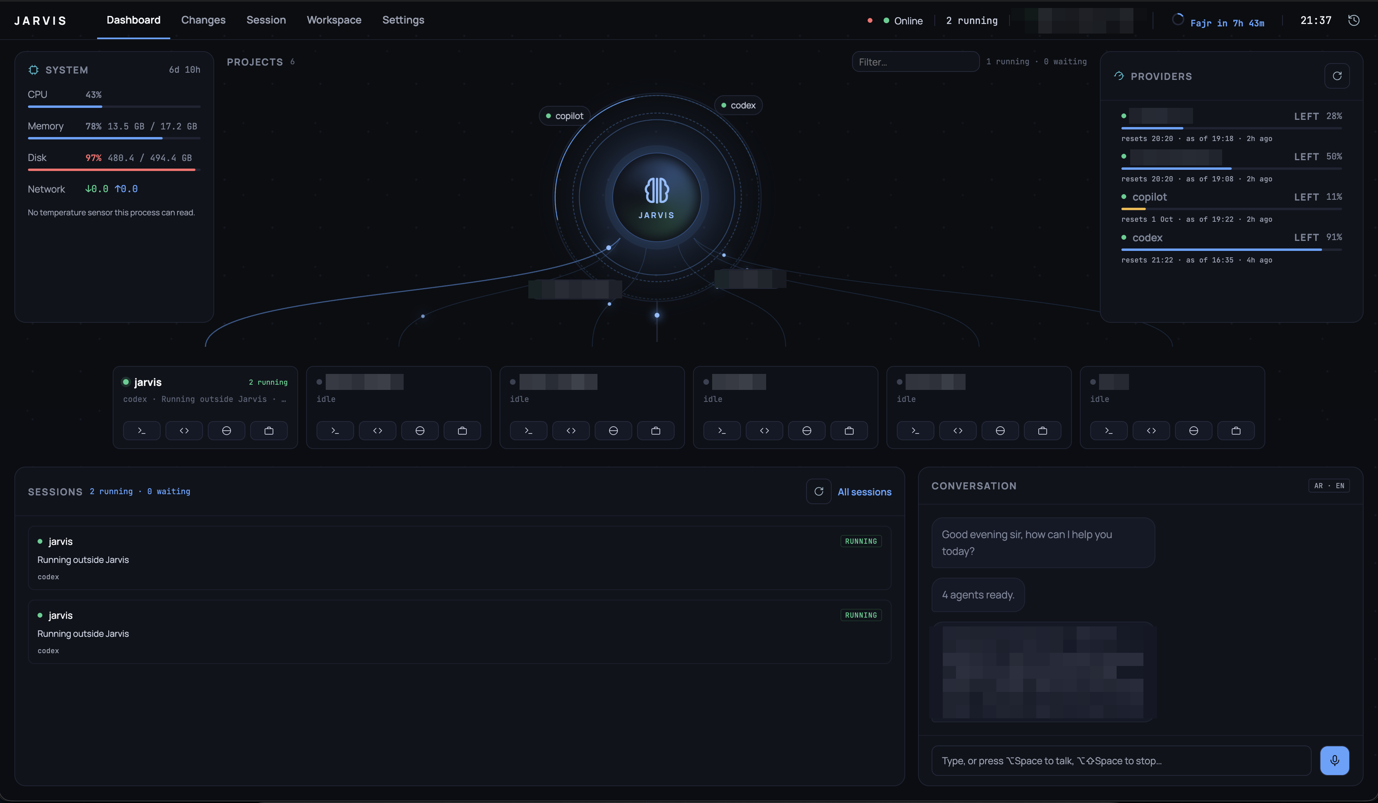The width and height of the screenshot is (1378, 803).
Task: Open terminal on the second project card
Action: [335, 431]
